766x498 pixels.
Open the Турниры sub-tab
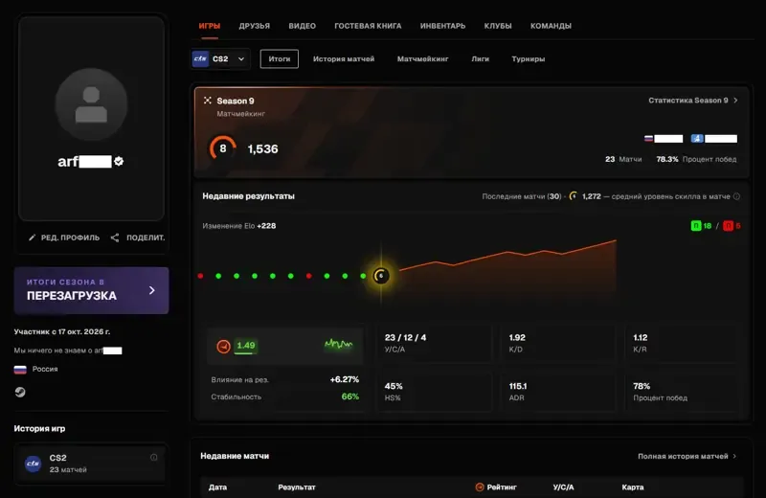(529, 58)
